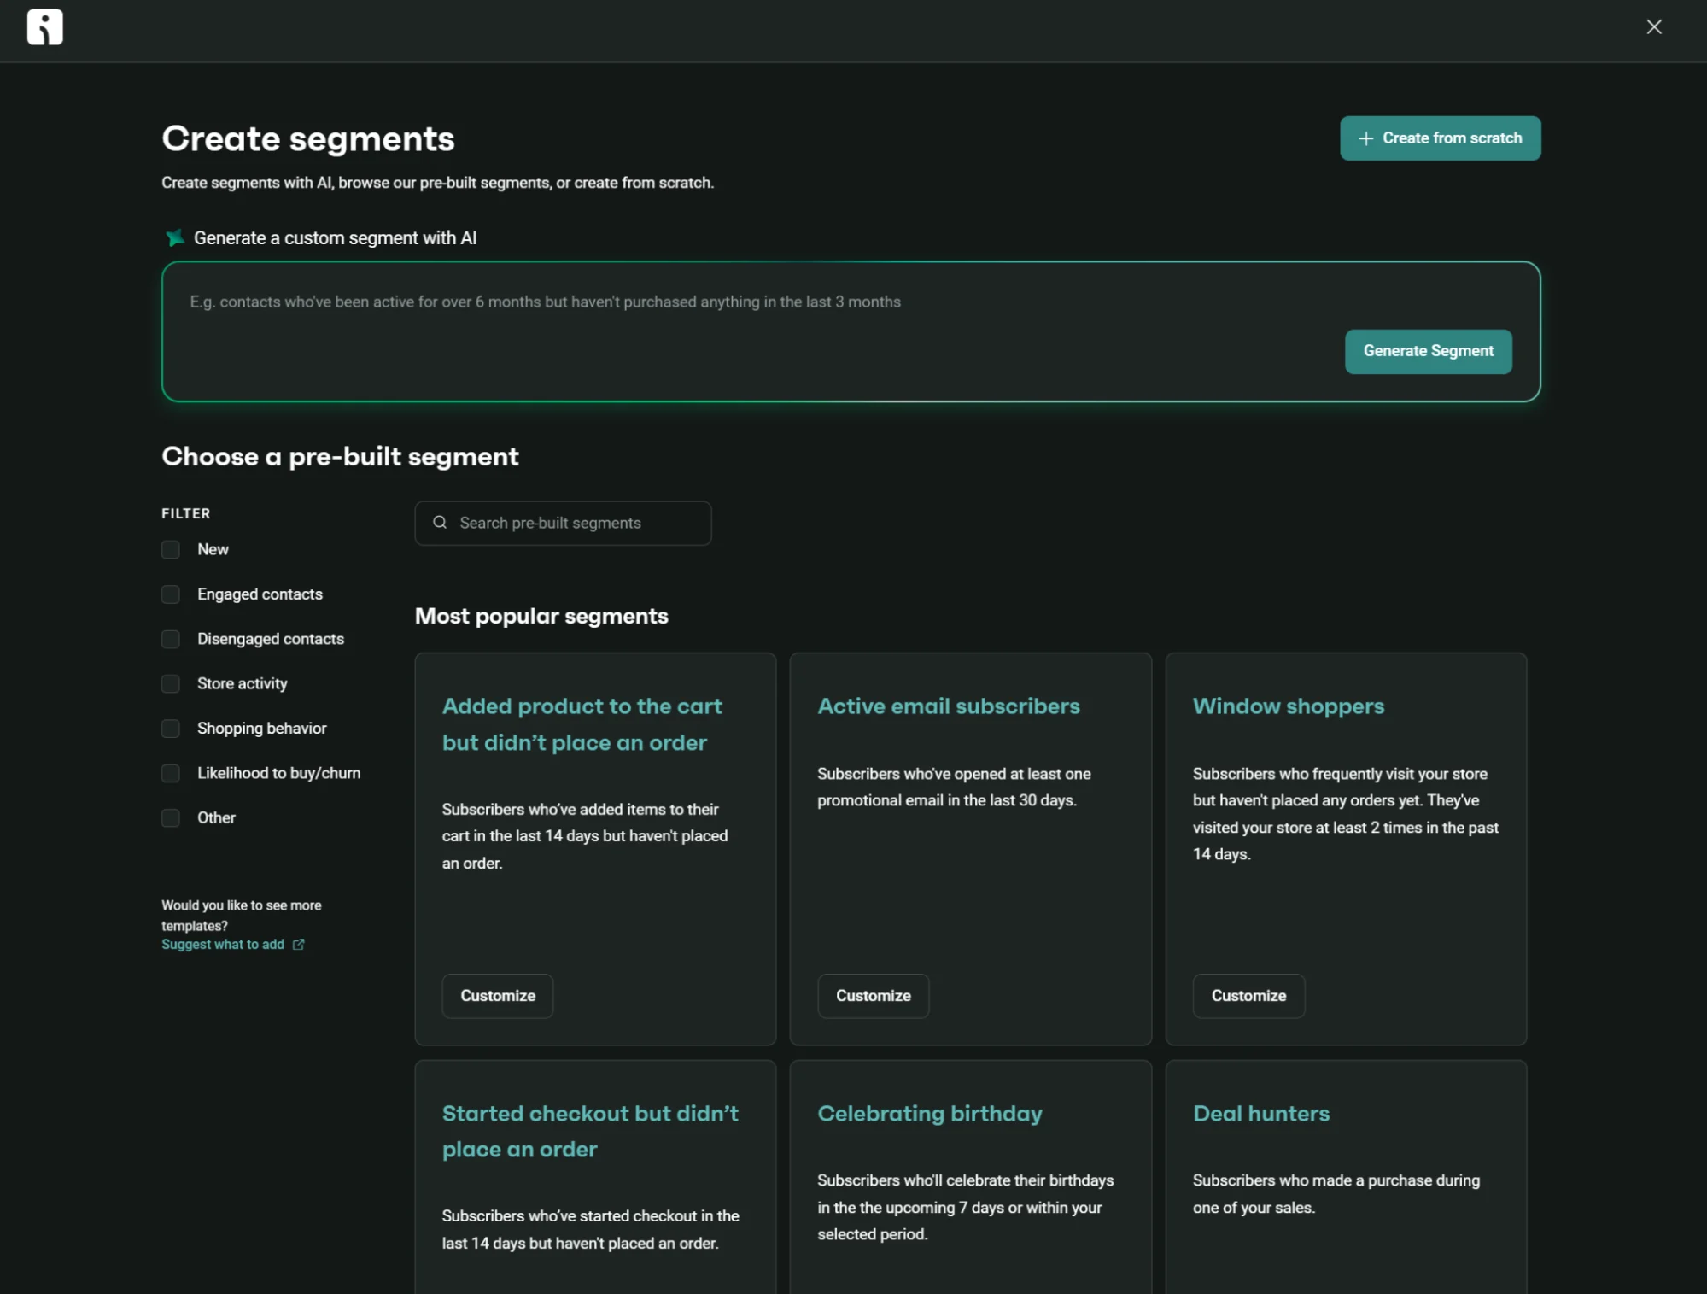Click the FILTER label

pos(186,513)
